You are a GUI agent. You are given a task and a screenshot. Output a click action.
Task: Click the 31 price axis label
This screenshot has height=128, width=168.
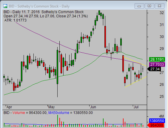[162, 25]
